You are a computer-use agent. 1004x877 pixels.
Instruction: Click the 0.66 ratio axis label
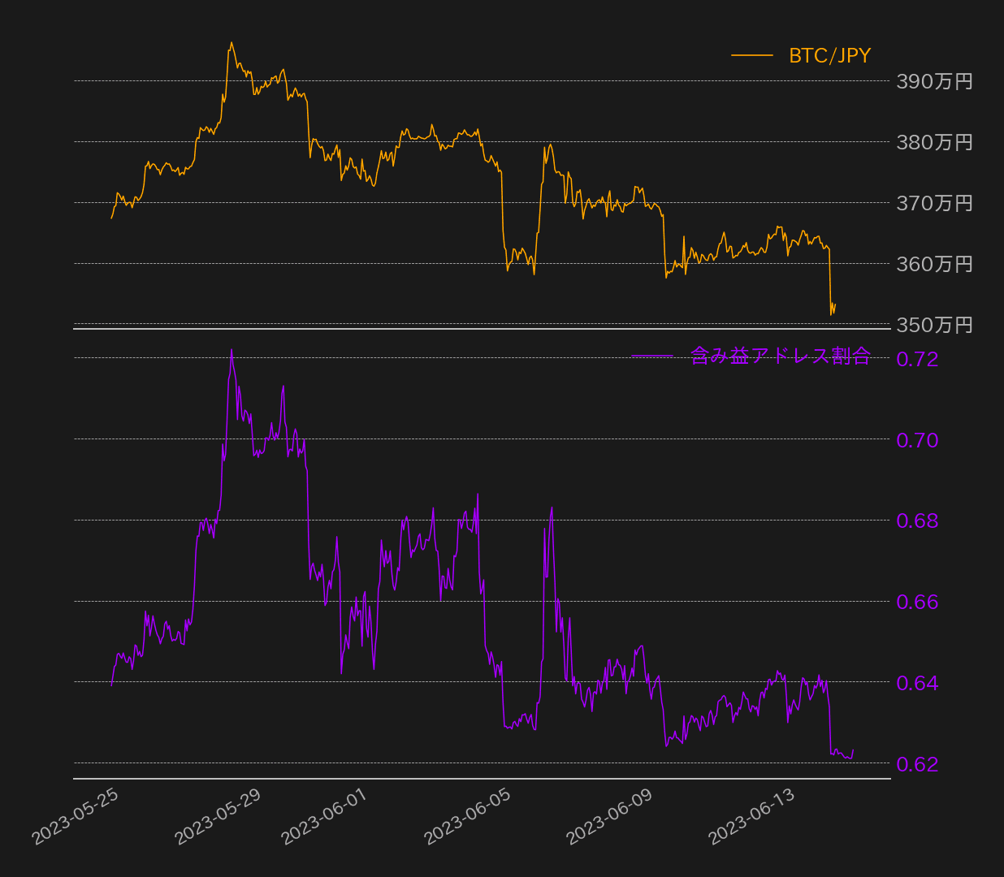[917, 602]
